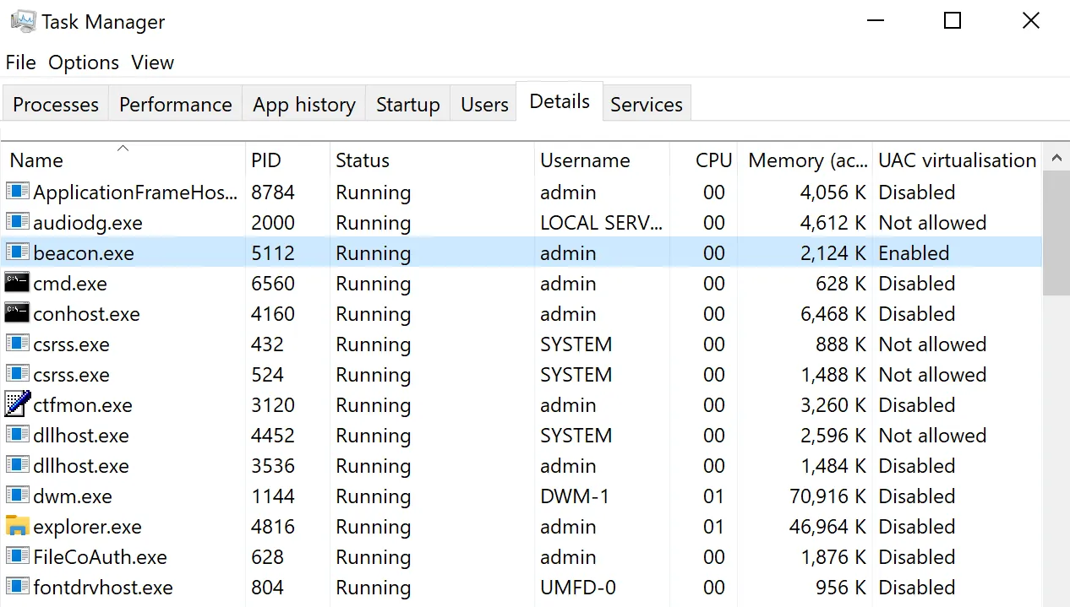Select the FileCoAuth.exe process name
The image size is (1070, 607).
pos(101,556)
